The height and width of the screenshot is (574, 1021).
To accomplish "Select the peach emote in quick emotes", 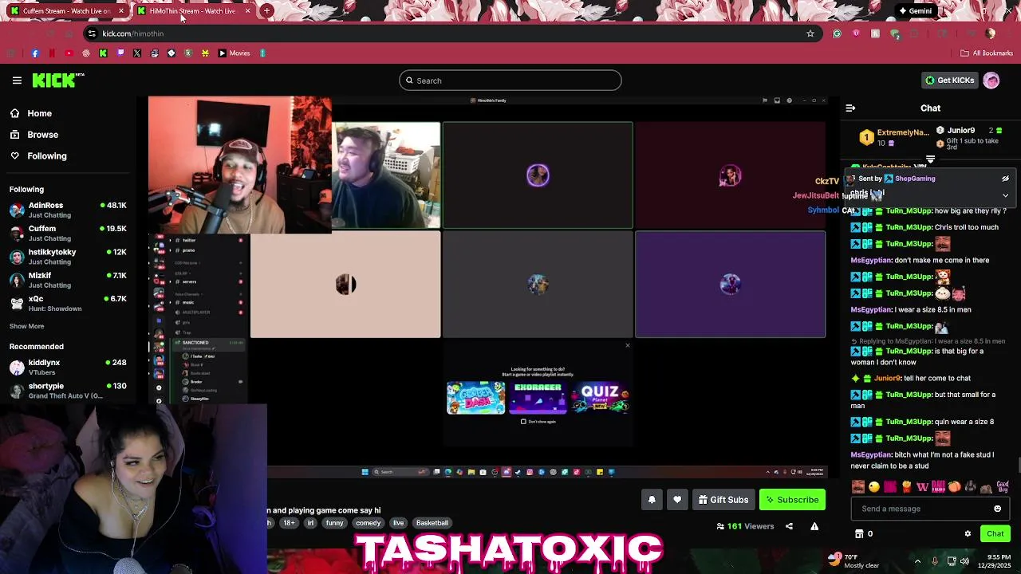I will 954,487.
